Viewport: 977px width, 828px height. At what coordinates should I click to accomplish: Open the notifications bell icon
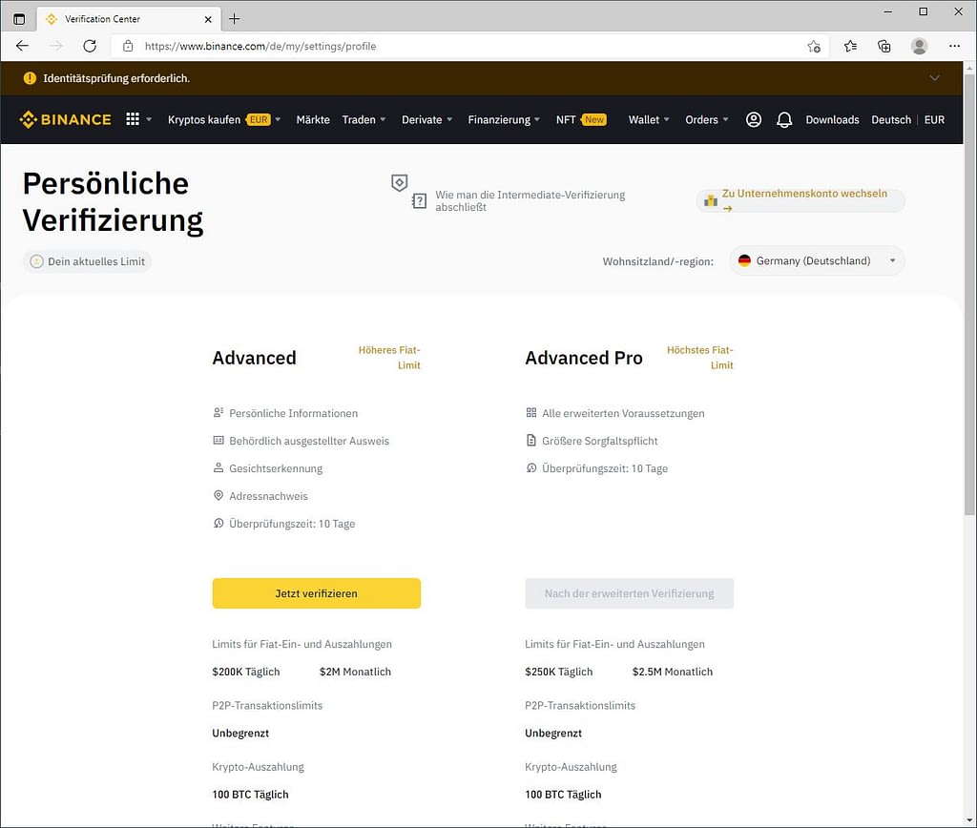pyautogui.click(x=784, y=119)
